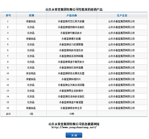Select product 永春堂牌银杏去屑洗发露

[71, 73]
